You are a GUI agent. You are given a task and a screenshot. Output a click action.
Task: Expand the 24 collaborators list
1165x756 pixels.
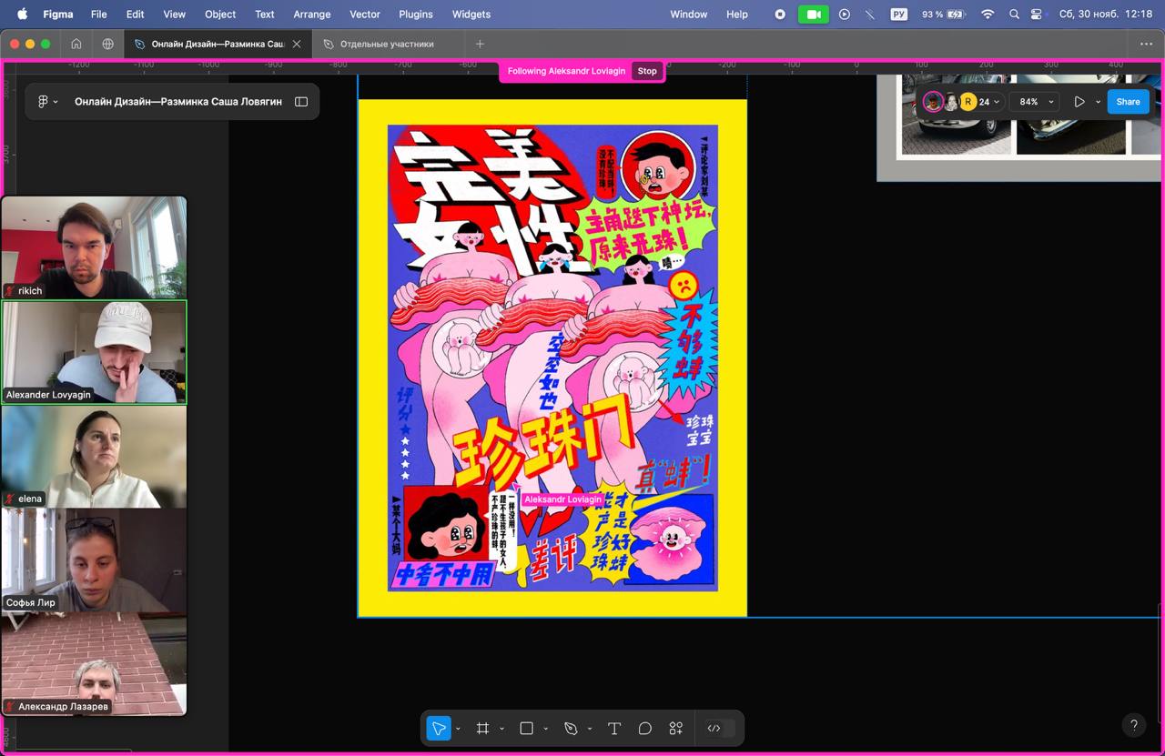point(990,102)
